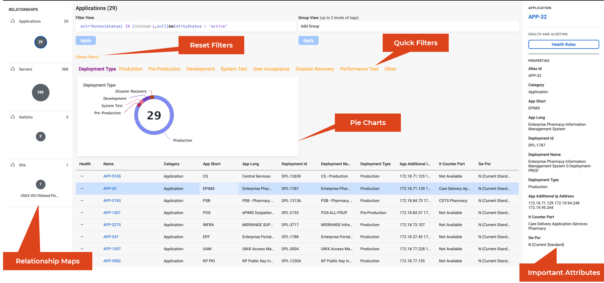
Task: Apply the Filter View query
Action: [86, 40]
